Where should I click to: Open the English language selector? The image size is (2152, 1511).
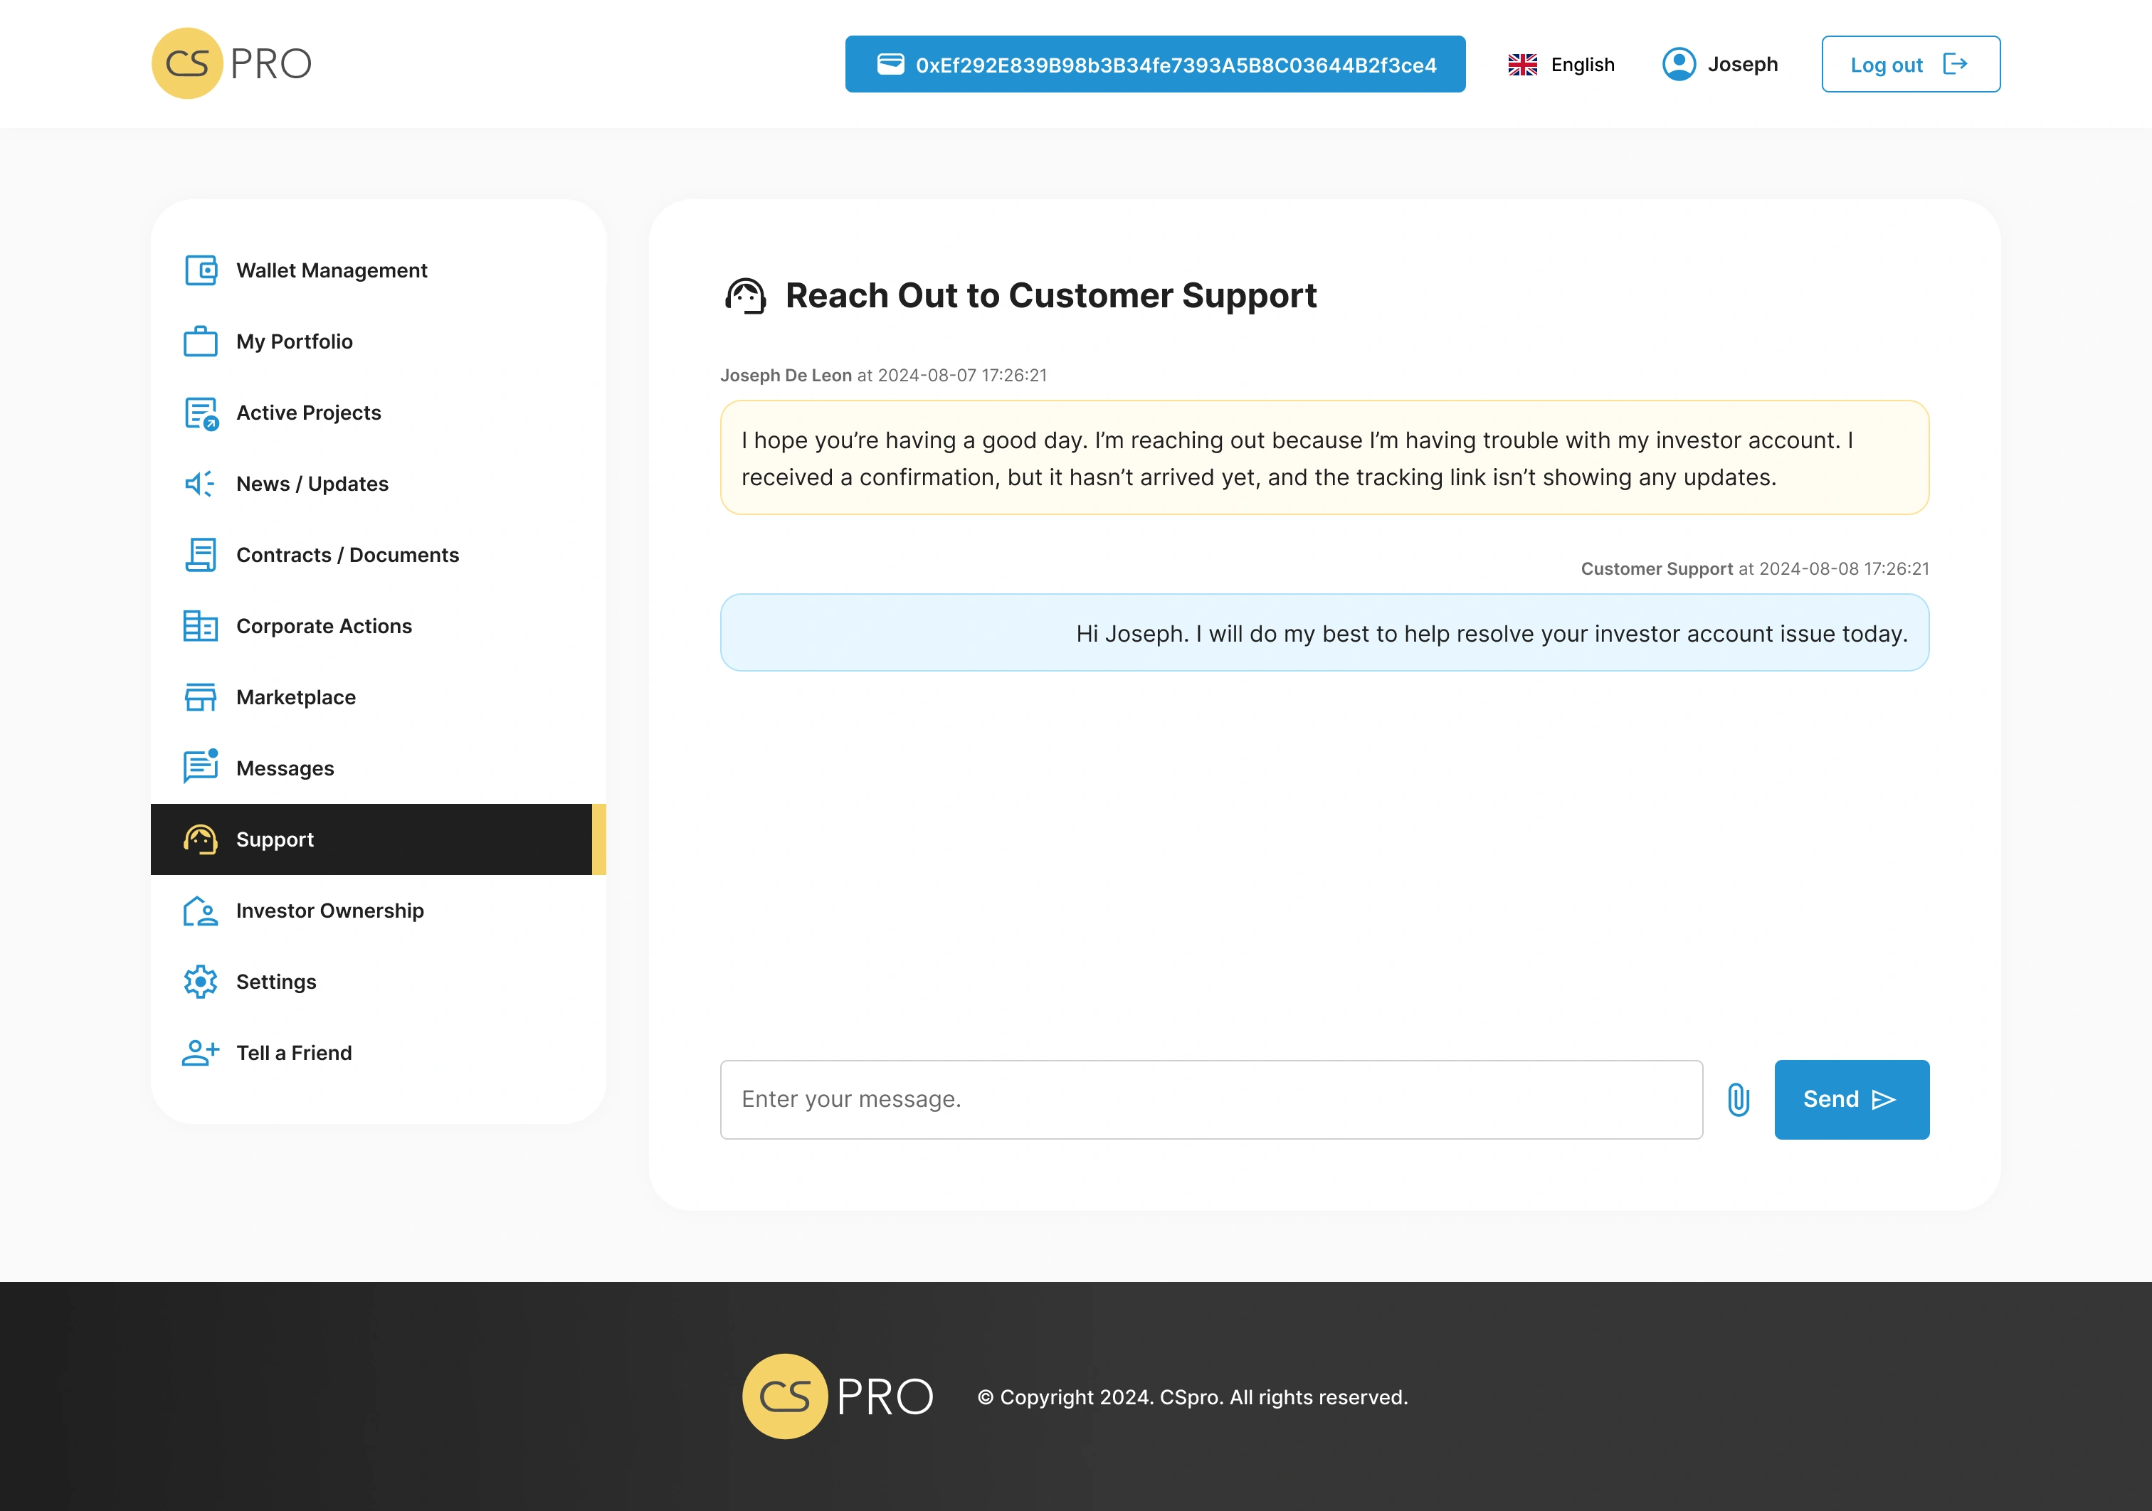[x=1561, y=65]
